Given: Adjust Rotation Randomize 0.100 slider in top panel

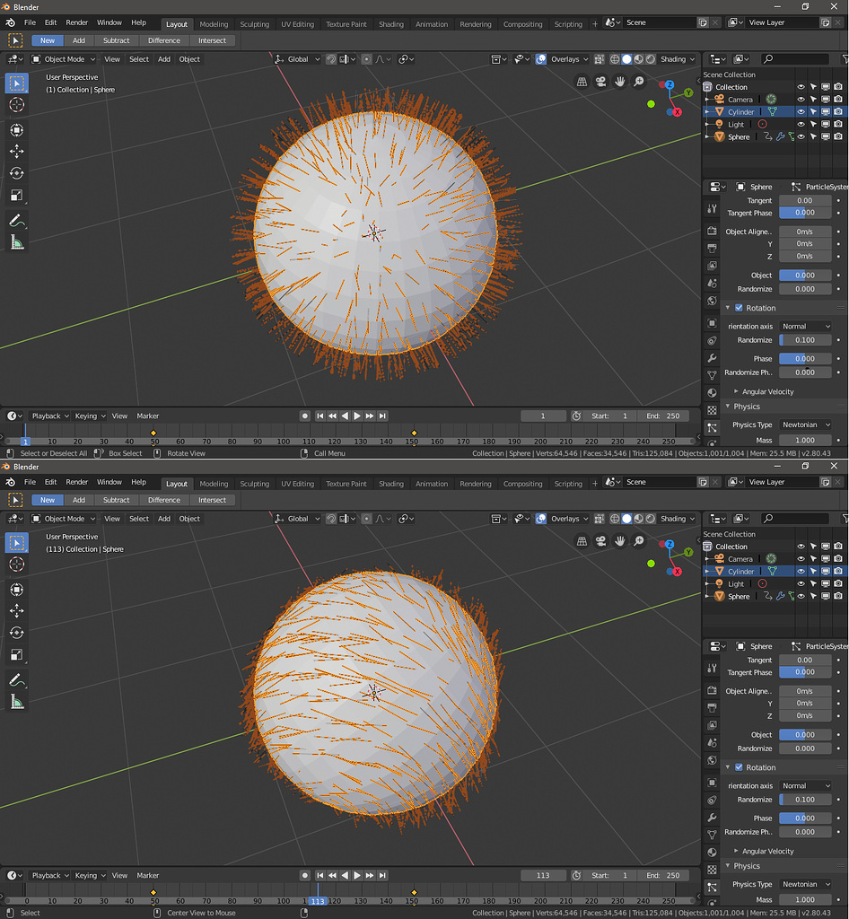Looking at the screenshot, I should coord(806,340).
